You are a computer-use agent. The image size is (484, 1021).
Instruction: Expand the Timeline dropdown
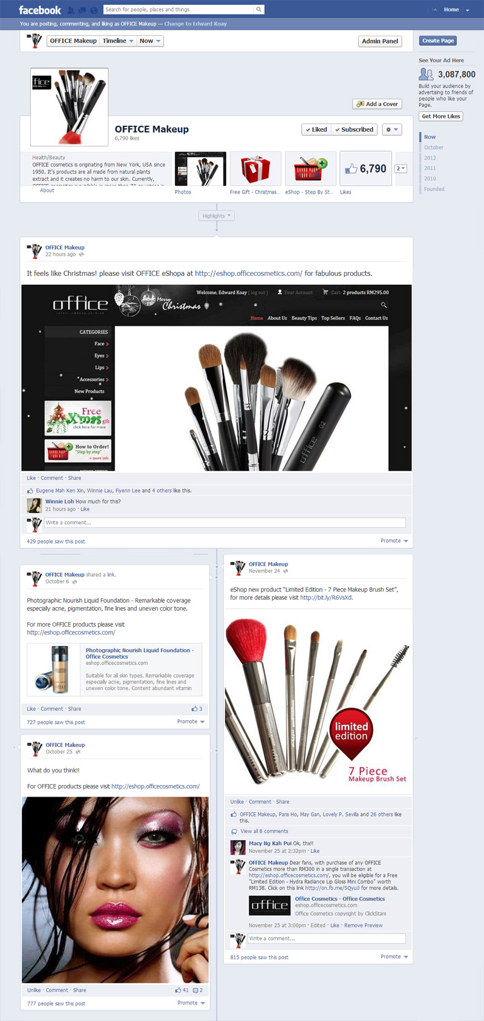(118, 41)
